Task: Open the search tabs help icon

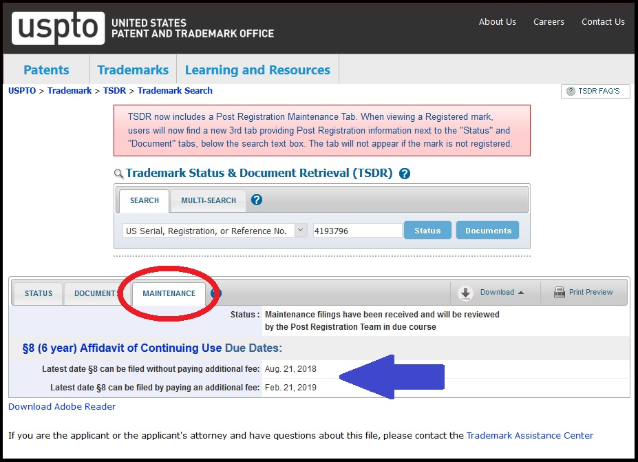Action: pyautogui.click(x=256, y=200)
